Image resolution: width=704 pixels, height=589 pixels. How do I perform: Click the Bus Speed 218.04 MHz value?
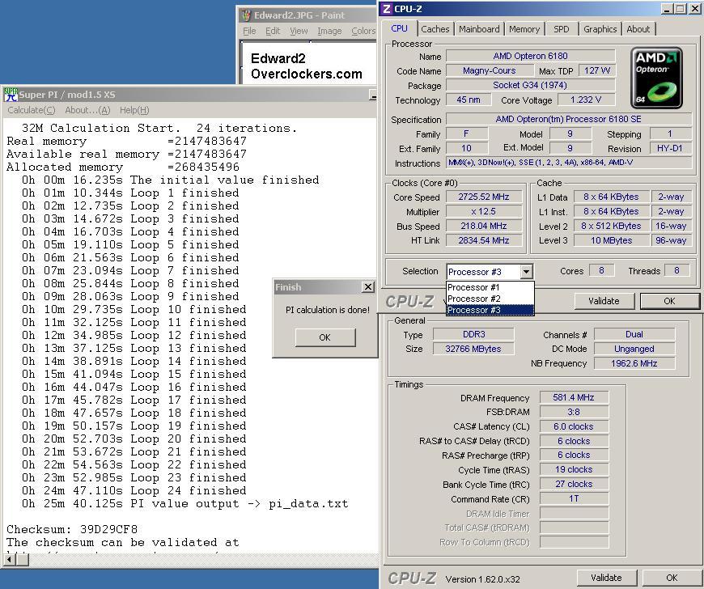[484, 226]
